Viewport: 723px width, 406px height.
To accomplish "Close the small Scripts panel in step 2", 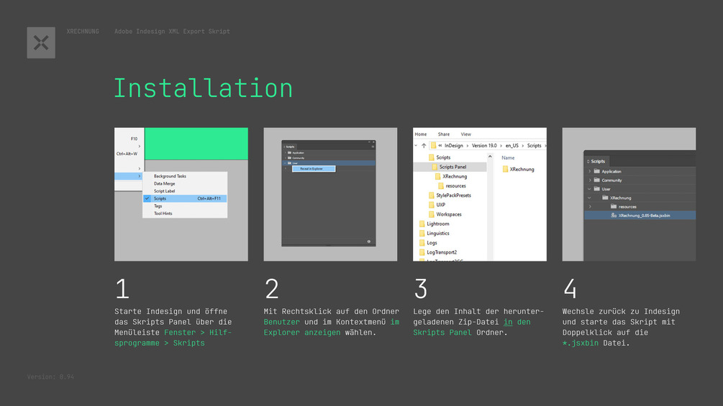I will point(373,142).
